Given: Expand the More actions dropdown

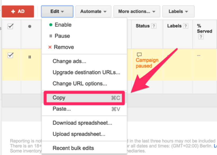Looking at the screenshot, I should click(x=137, y=11).
